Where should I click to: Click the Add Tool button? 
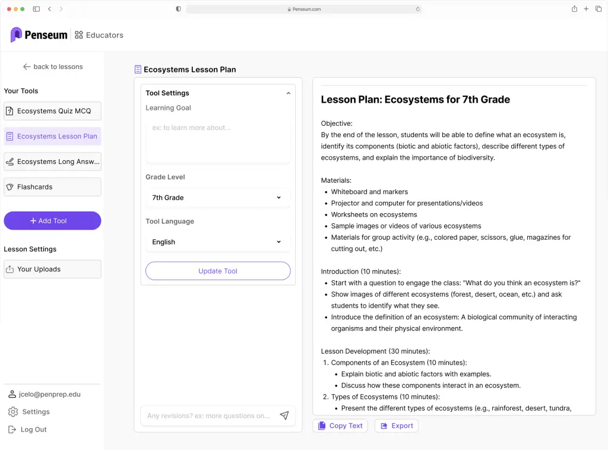[52, 220]
